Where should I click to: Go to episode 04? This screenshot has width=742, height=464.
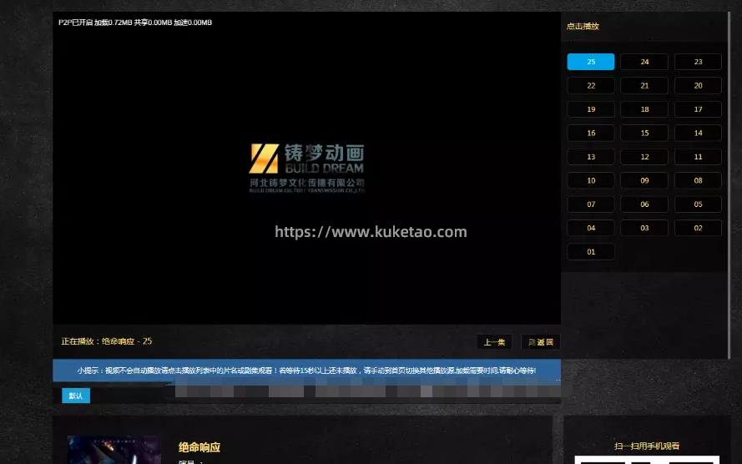[x=591, y=228]
